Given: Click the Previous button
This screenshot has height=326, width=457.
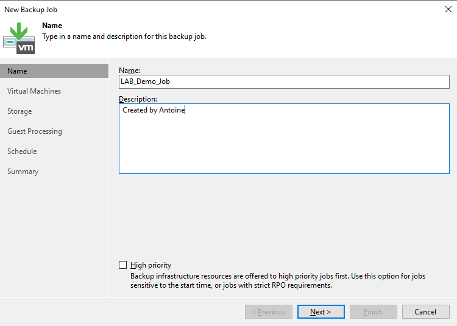Looking at the screenshot, I should 269,312.
